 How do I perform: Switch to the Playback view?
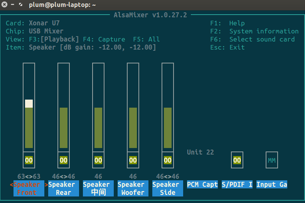[60, 39]
